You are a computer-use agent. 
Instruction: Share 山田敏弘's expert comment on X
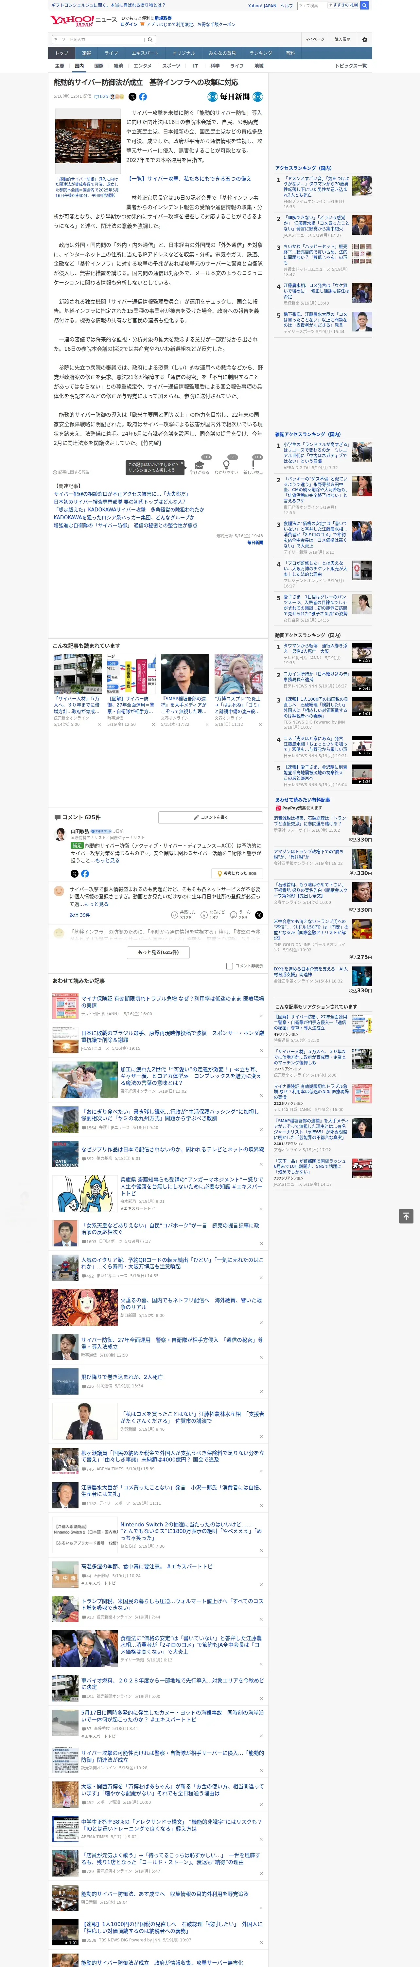click(x=74, y=874)
